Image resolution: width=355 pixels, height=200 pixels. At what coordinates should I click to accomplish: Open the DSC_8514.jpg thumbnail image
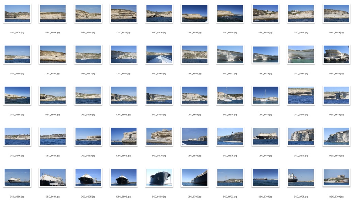tap(88, 14)
